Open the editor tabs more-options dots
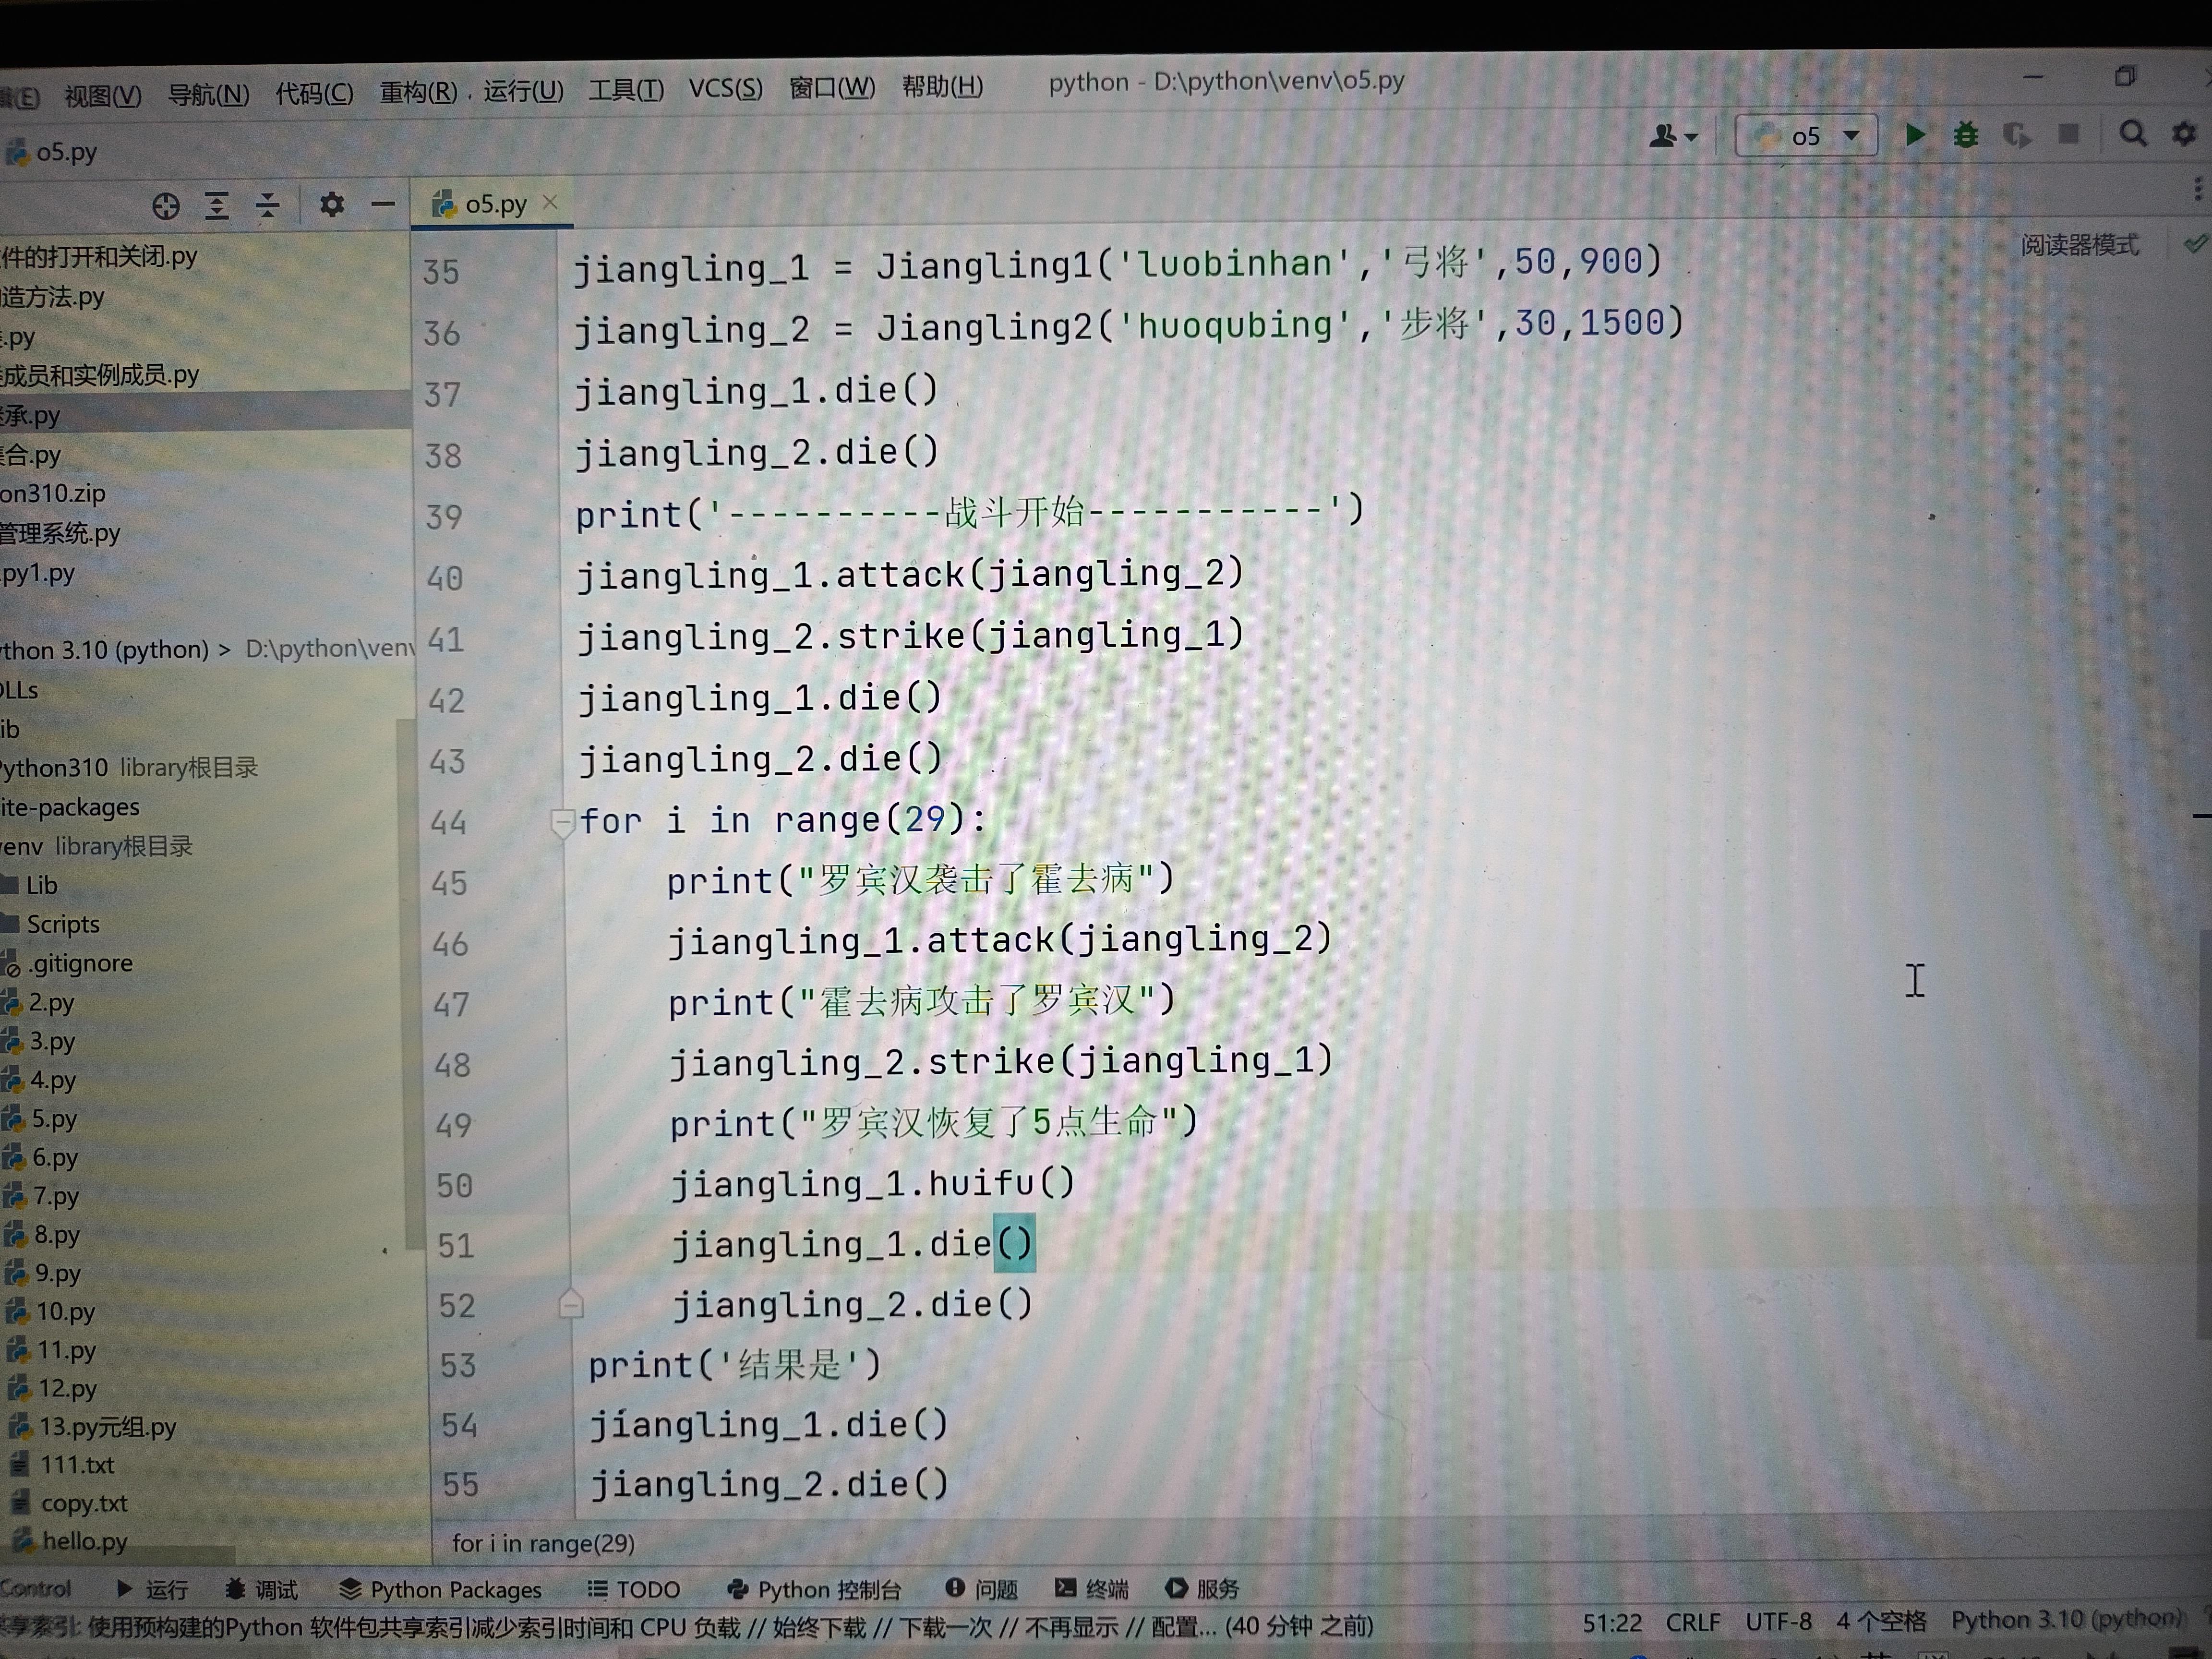The width and height of the screenshot is (2212, 1659). pyautogui.click(x=2197, y=188)
